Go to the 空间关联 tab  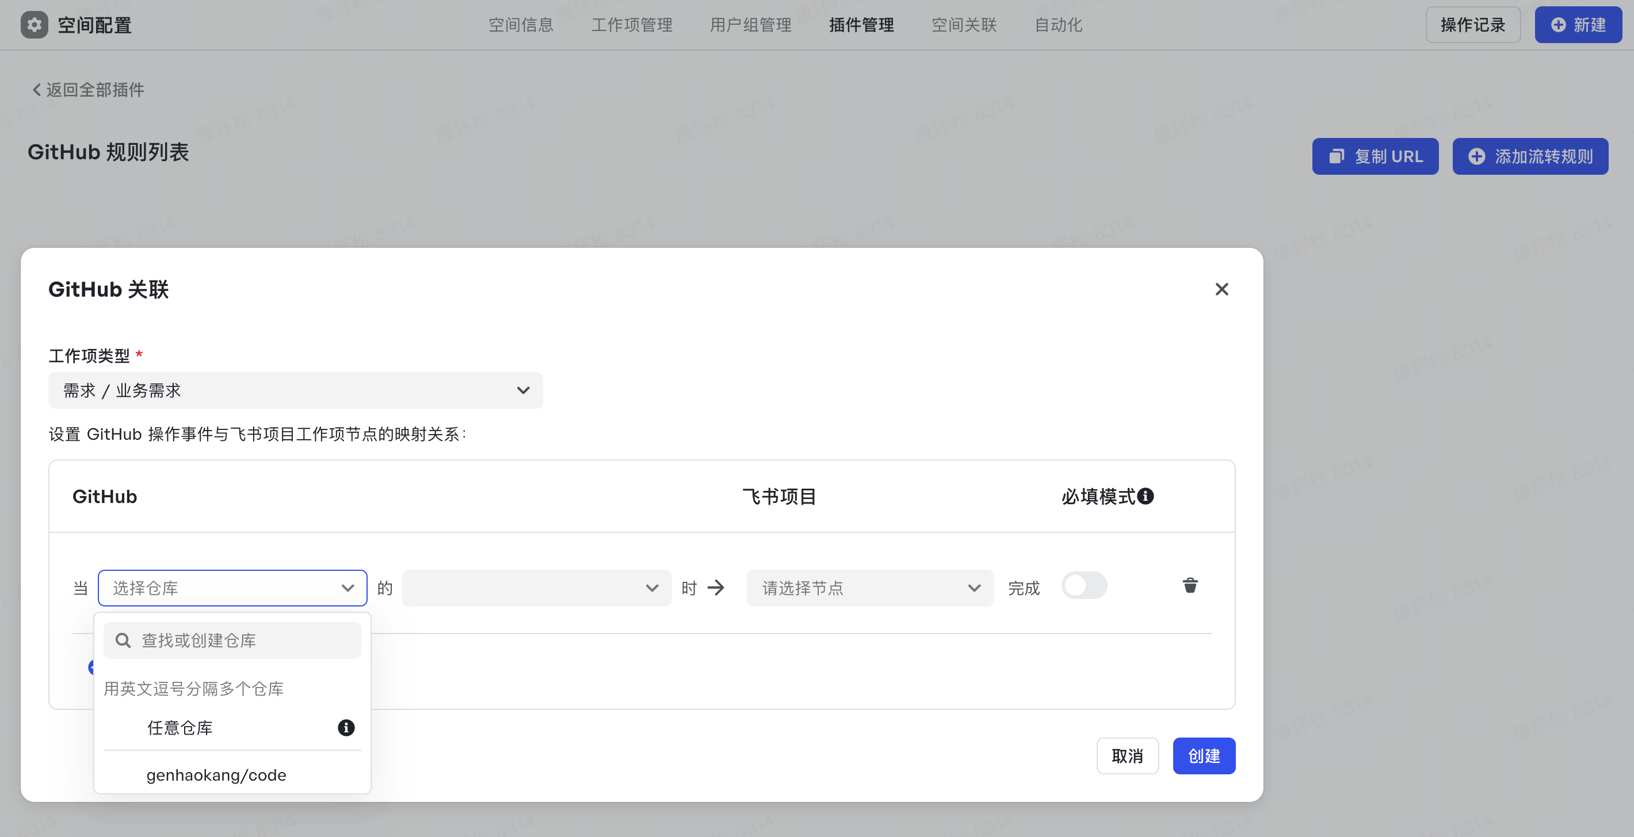click(x=964, y=25)
